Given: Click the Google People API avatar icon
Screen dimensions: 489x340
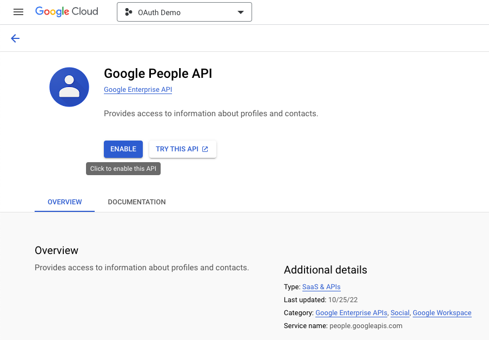Looking at the screenshot, I should 69,87.
